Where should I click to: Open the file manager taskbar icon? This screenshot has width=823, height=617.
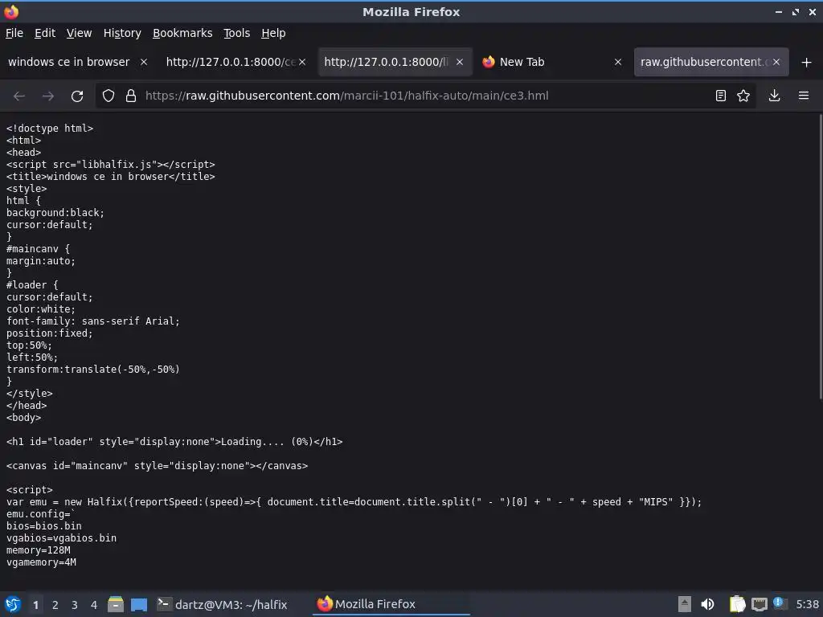click(116, 604)
